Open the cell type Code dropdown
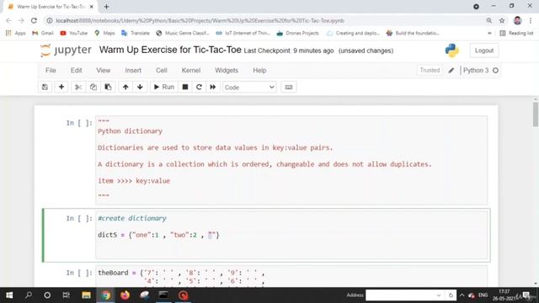539x303 pixels. 249,88
